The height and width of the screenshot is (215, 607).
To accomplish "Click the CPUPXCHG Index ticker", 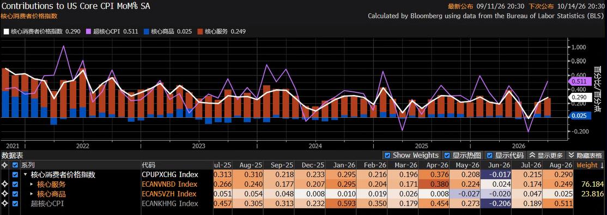I will point(170,174).
